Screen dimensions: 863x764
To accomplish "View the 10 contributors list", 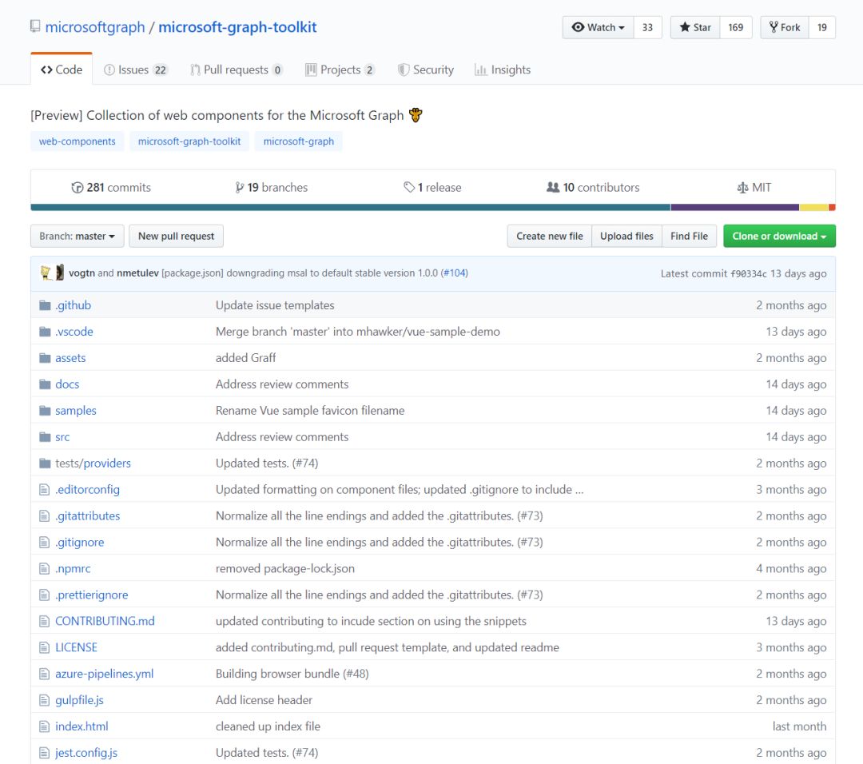I will (593, 188).
